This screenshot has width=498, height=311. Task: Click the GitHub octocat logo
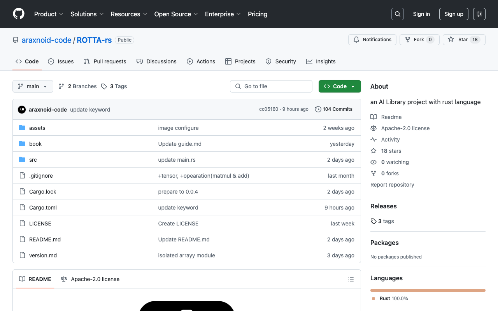point(18,14)
